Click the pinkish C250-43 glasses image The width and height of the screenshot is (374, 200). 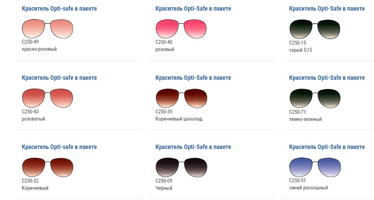pyautogui.click(x=47, y=98)
